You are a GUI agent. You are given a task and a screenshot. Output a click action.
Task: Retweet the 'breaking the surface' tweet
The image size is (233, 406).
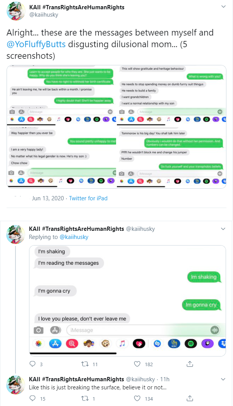85,399
